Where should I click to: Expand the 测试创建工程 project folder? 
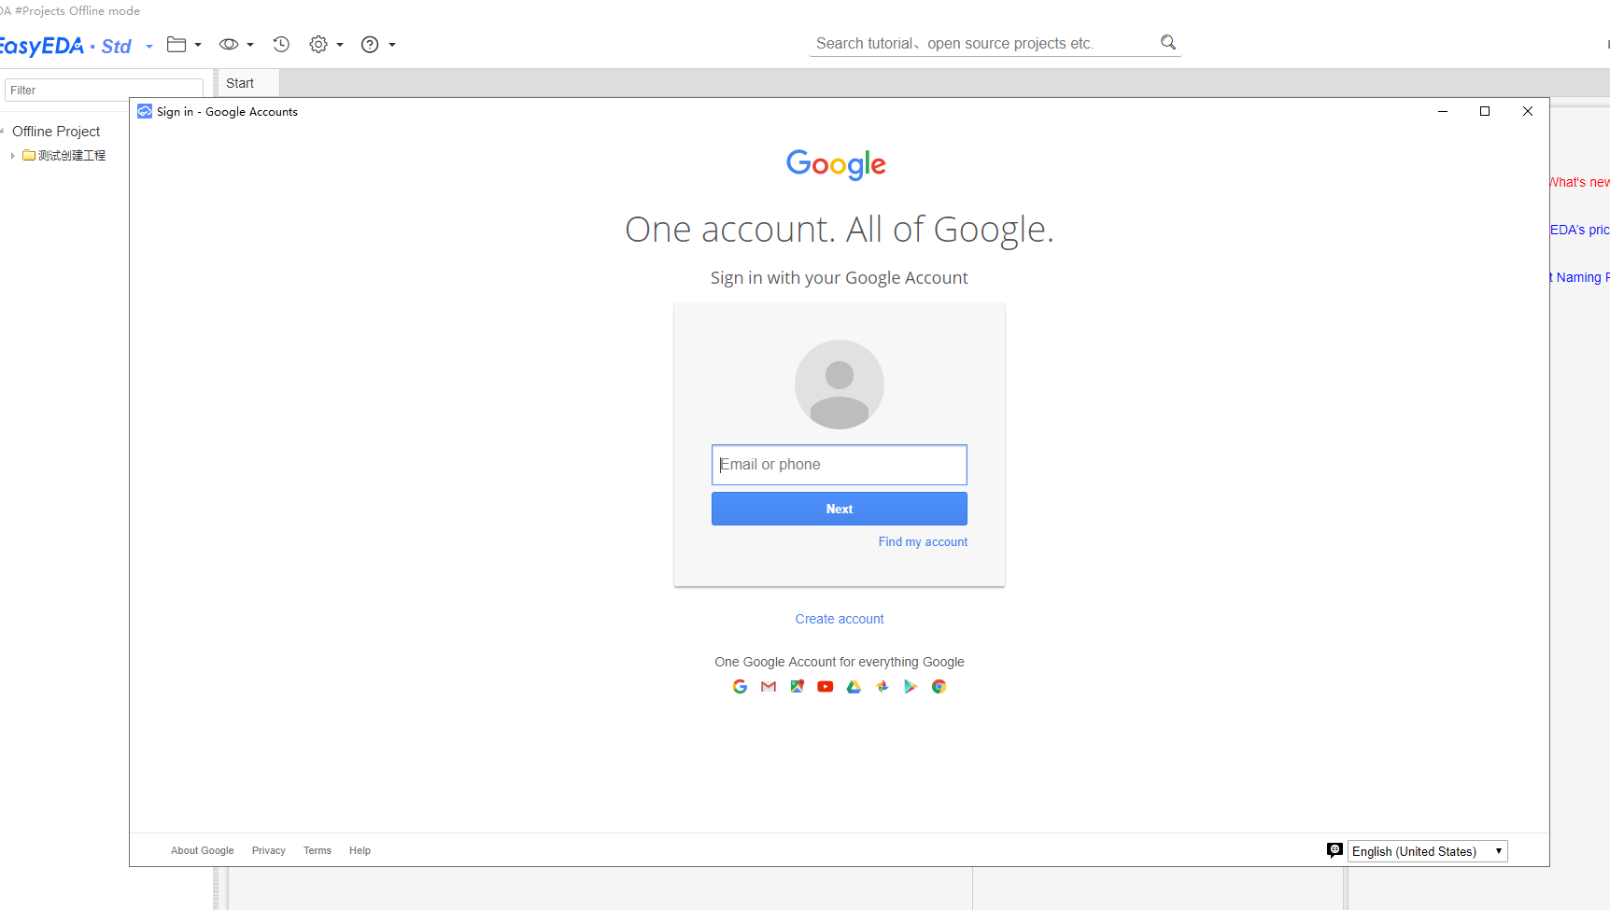pos(12,156)
